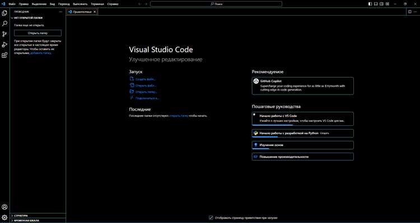Open the Переход menu
Viewport: 420px width, 223px height.
point(64,4)
